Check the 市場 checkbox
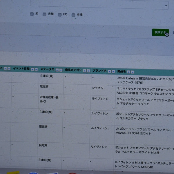174x174 pixels. [73, 15]
